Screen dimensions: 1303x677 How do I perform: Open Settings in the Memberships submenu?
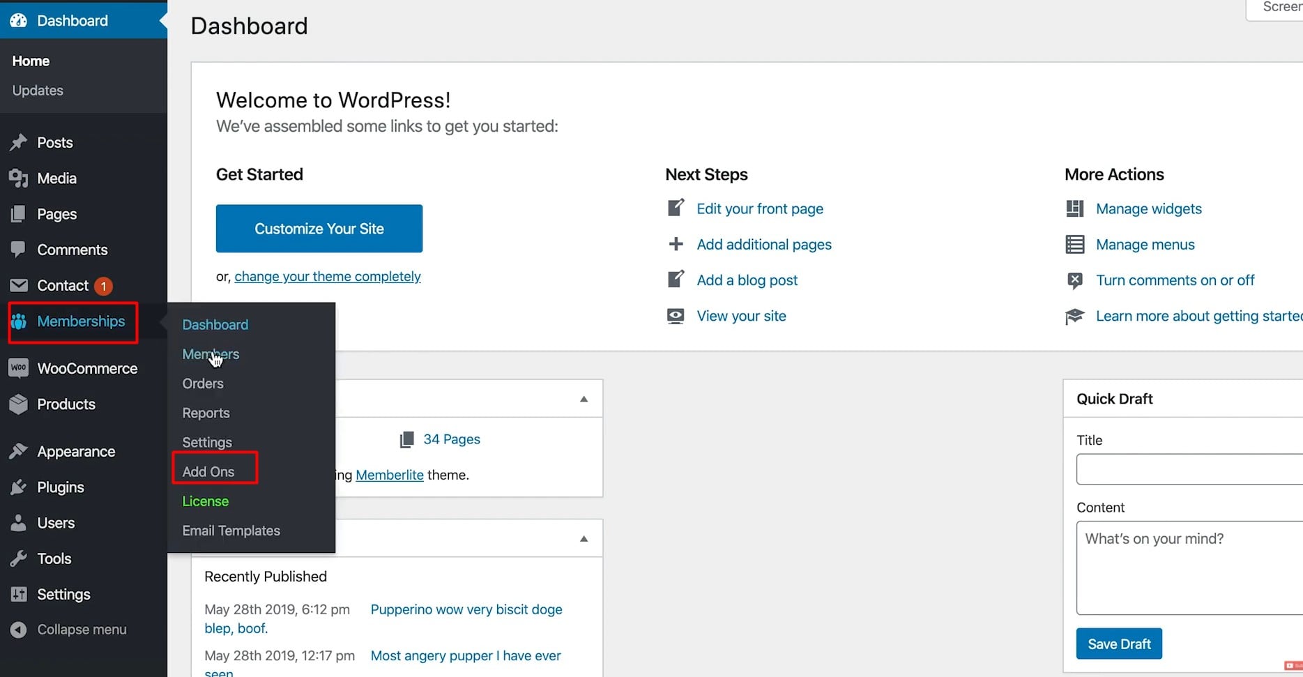point(207,442)
